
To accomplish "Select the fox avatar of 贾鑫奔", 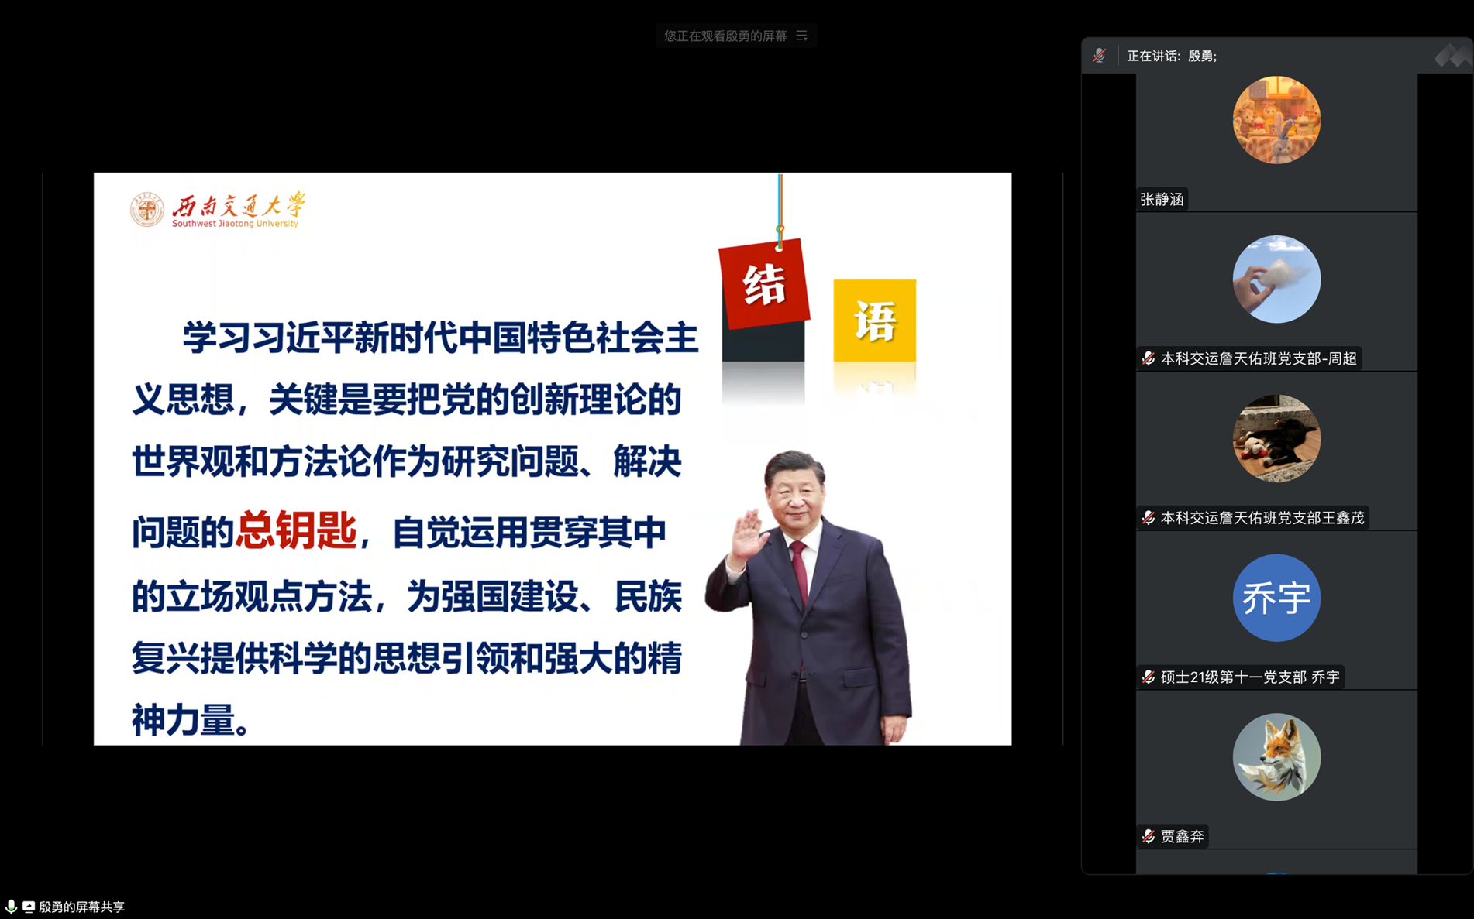I will 1276,757.
